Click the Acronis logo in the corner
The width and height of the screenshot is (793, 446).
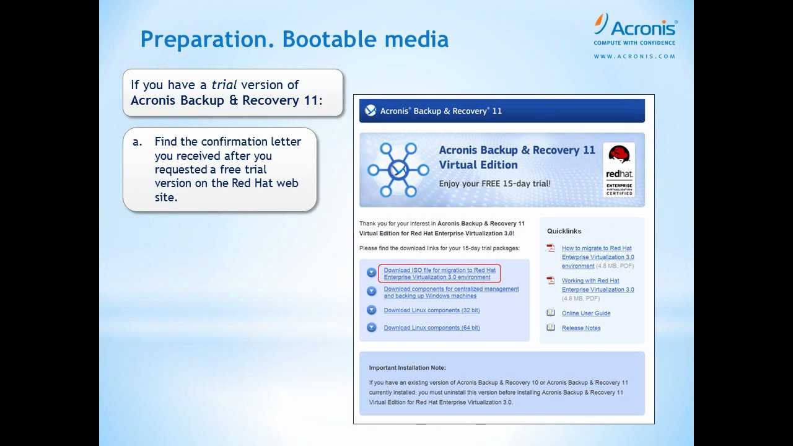[x=635, y=28]
